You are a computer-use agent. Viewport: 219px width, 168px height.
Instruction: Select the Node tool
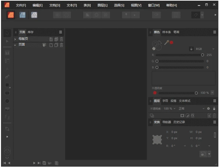pos(7,41)
